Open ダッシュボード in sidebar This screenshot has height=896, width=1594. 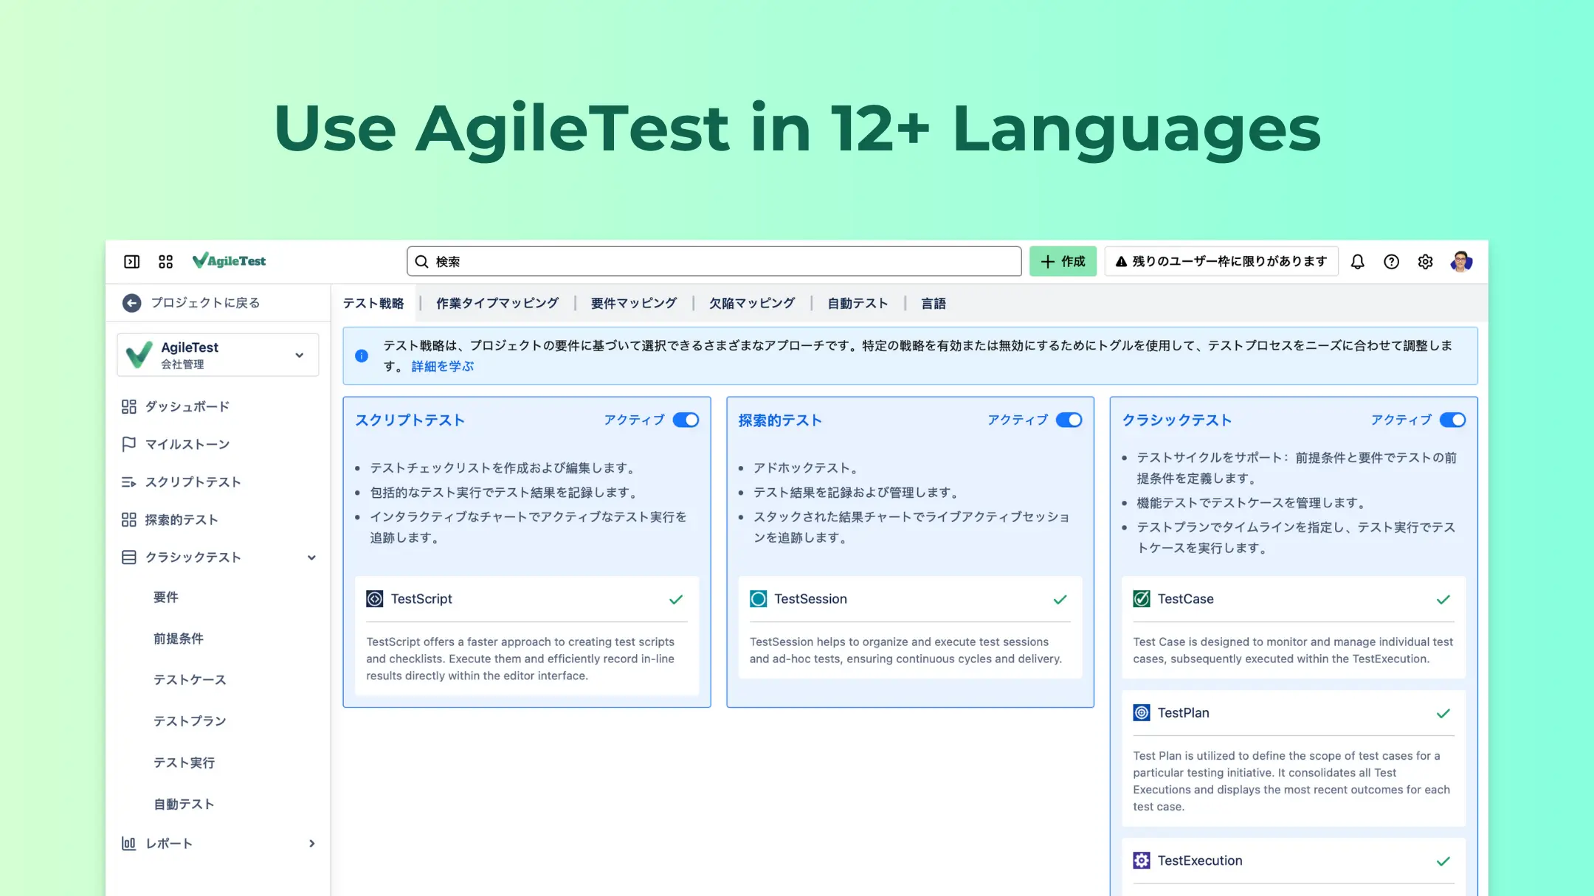click(x=187, y=407)
